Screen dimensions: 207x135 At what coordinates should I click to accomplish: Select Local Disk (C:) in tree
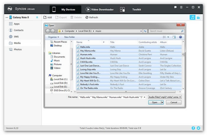pyautogui.click(x=59, y=79)
